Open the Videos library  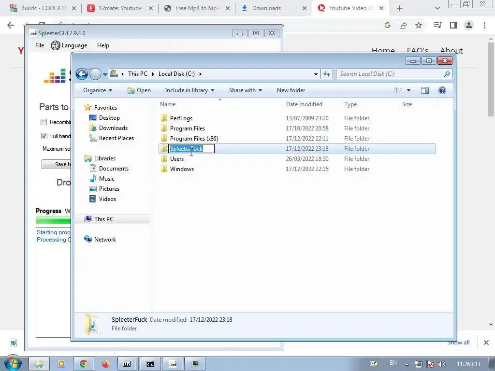click(107, 199)
